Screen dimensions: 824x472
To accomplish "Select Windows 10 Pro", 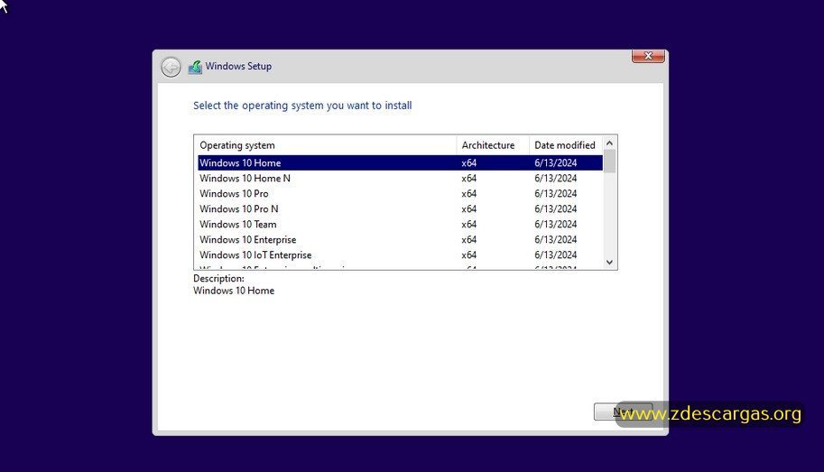I will 400,193.
